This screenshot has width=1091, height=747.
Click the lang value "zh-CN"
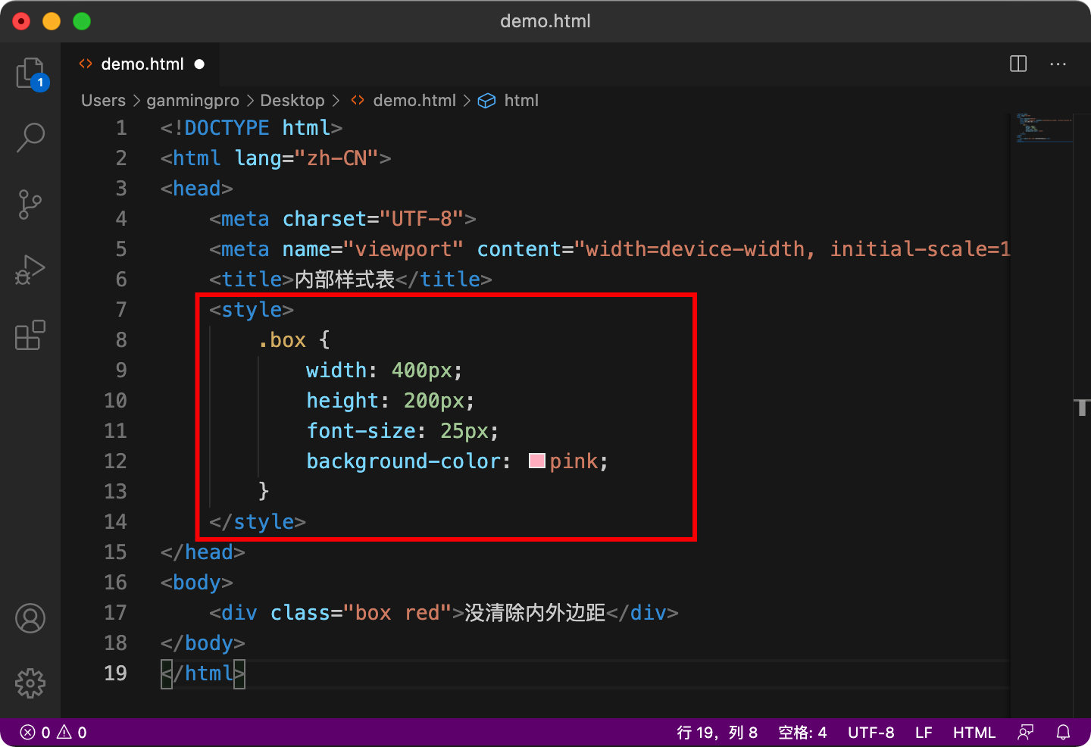tap(337, 158)
